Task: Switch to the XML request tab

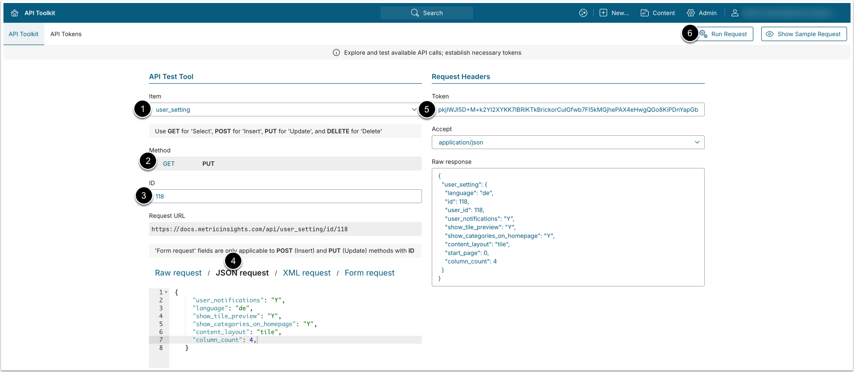Action: (x=306, y=273)
